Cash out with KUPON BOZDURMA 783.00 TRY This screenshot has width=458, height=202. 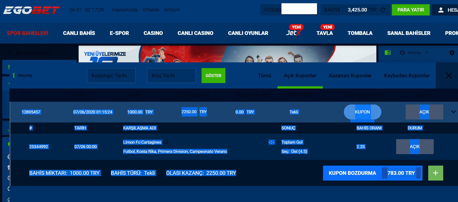point(373,173)
